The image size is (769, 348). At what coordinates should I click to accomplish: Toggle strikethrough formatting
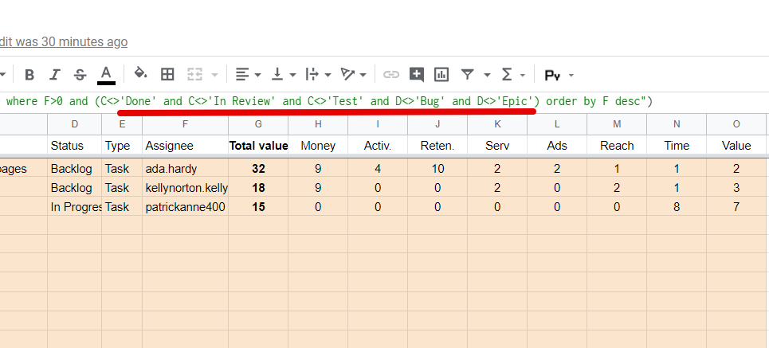(x=80, y=75)
